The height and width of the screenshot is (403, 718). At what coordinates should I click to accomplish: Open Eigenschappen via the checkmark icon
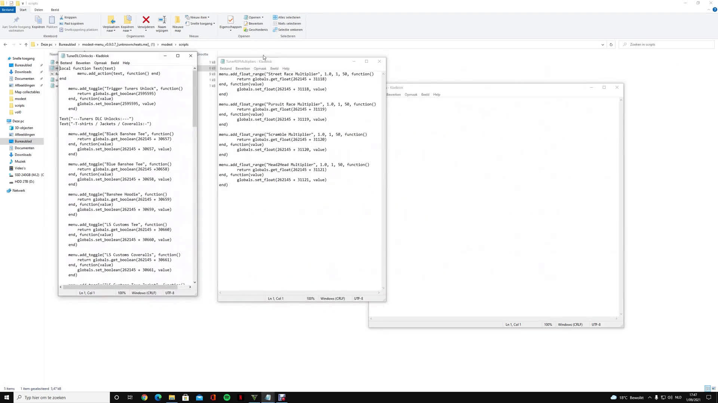(x=230, y=21)
